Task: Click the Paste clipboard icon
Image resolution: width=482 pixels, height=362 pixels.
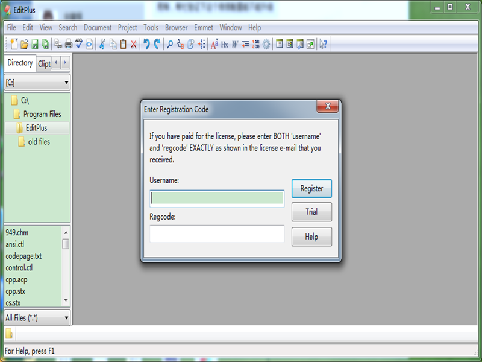Action: point(124,44)
